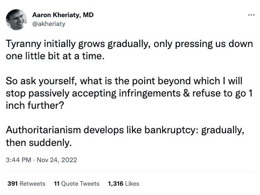Image resolution: width=260 pixels, height=195 pixels.
Task: Click the number 1,316 beside Likes
Action: (116, 184)
